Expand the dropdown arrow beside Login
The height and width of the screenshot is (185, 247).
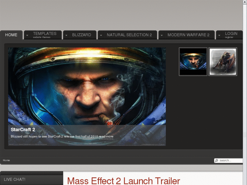219,35
